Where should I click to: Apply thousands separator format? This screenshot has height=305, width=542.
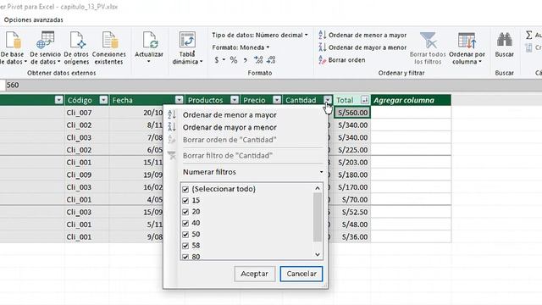(x=245, y=60)
